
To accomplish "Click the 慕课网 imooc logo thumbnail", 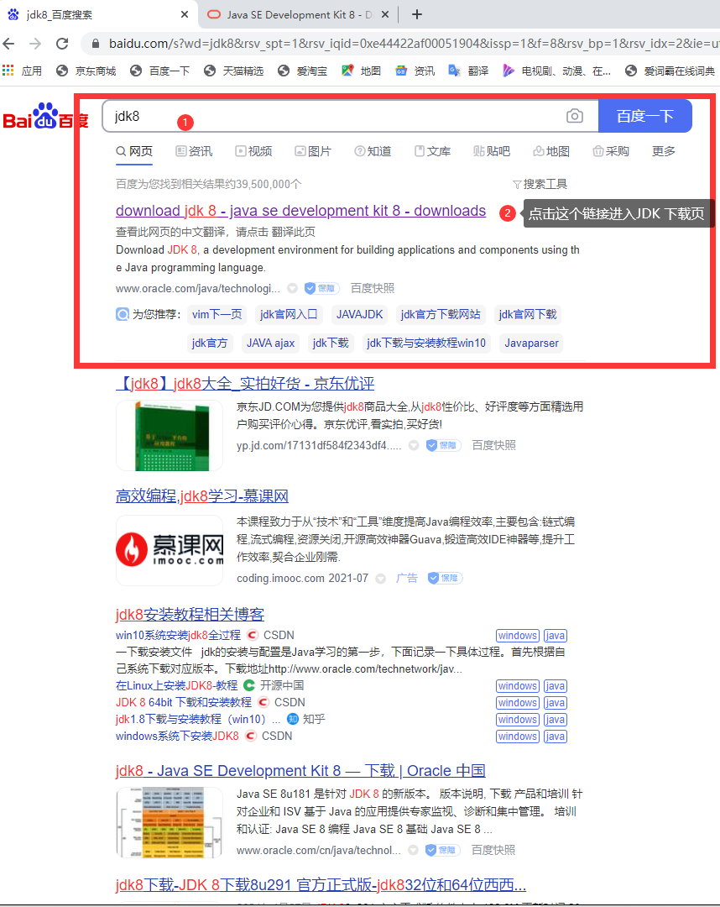I will [x=170, y=549].
